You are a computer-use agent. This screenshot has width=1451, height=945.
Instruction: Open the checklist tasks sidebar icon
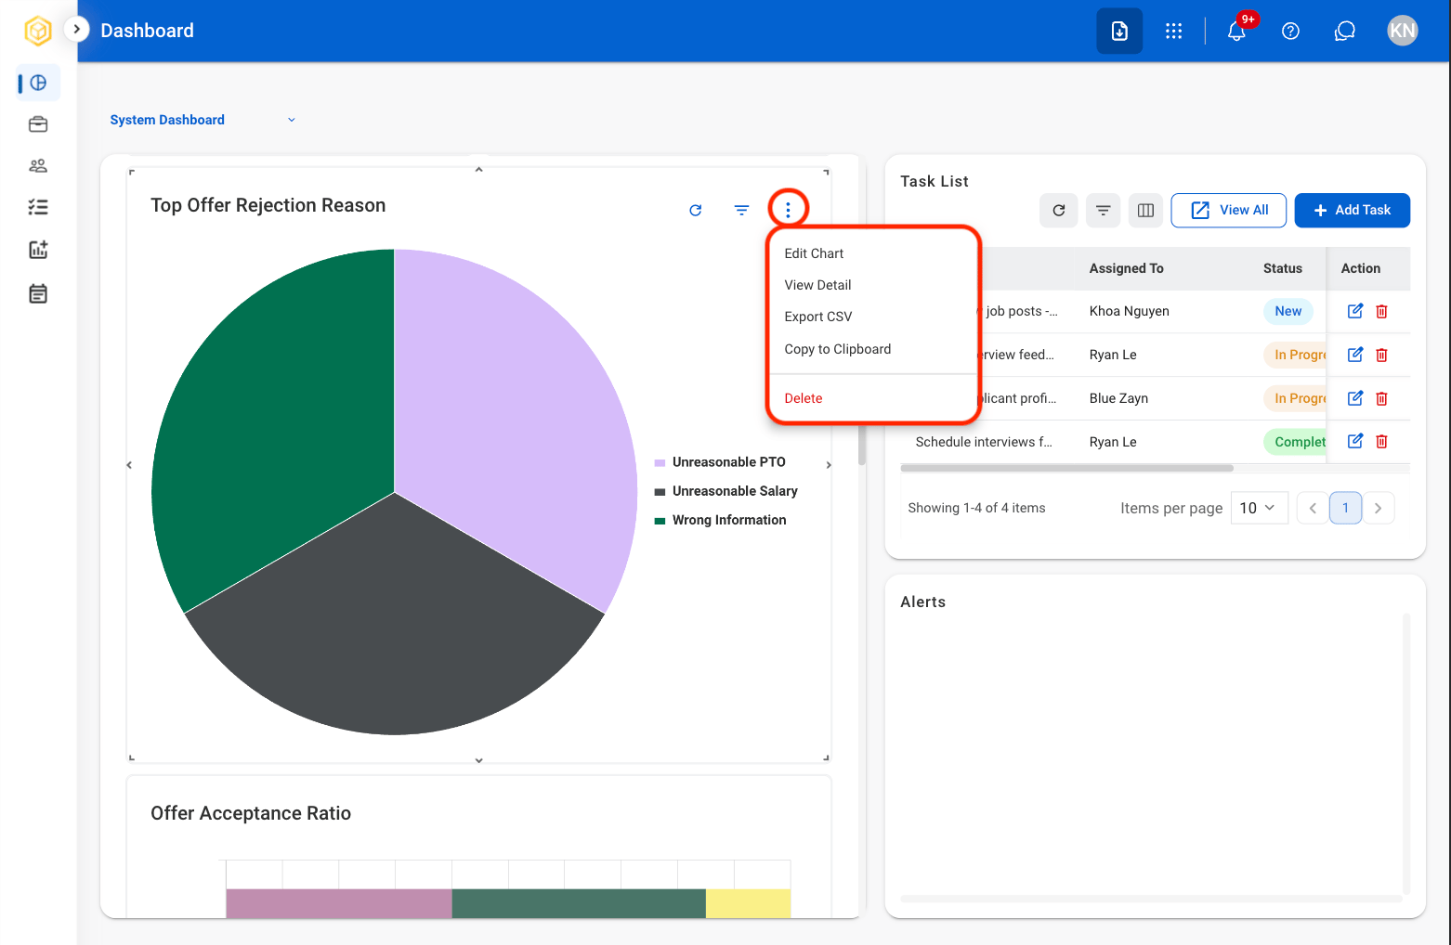pos(38,207)
